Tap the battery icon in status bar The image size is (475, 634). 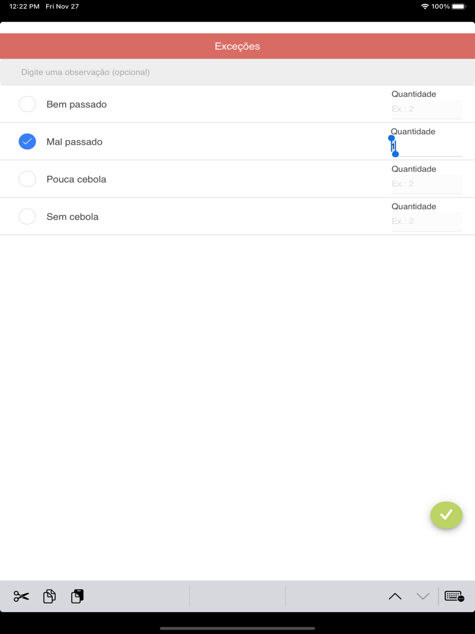point(459,7)
